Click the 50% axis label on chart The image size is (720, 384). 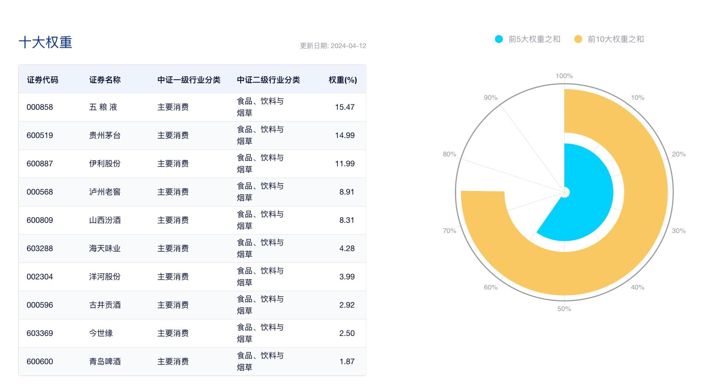564,309
